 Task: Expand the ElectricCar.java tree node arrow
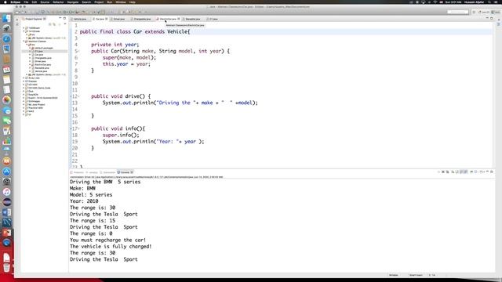pos(30,64)
